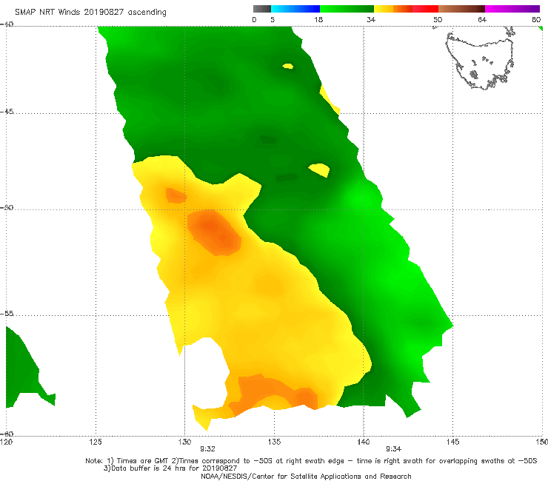
Task: Click the yellow sliver on the swath's right edge near 44S
Action: click(330, 99)
